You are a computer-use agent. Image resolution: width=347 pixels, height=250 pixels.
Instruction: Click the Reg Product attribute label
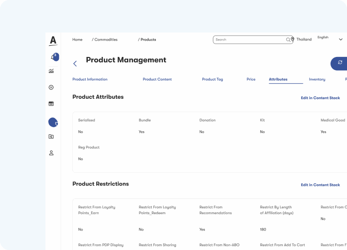tap(89, 147)
